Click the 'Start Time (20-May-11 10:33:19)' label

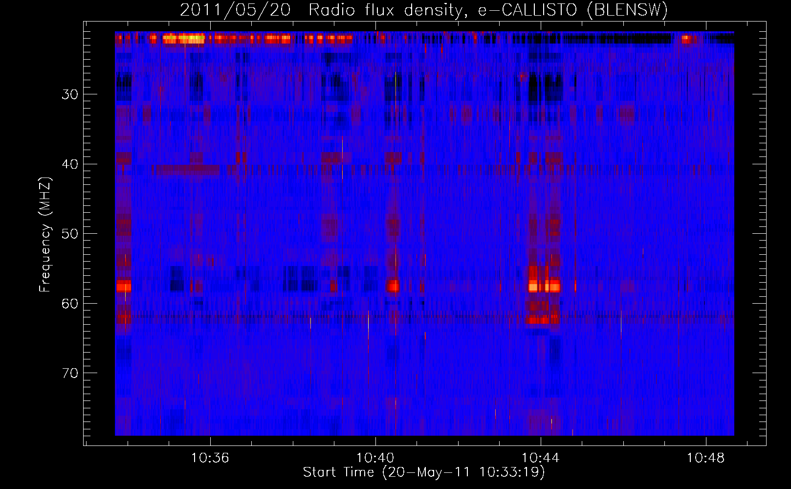[x=424, y=472]
